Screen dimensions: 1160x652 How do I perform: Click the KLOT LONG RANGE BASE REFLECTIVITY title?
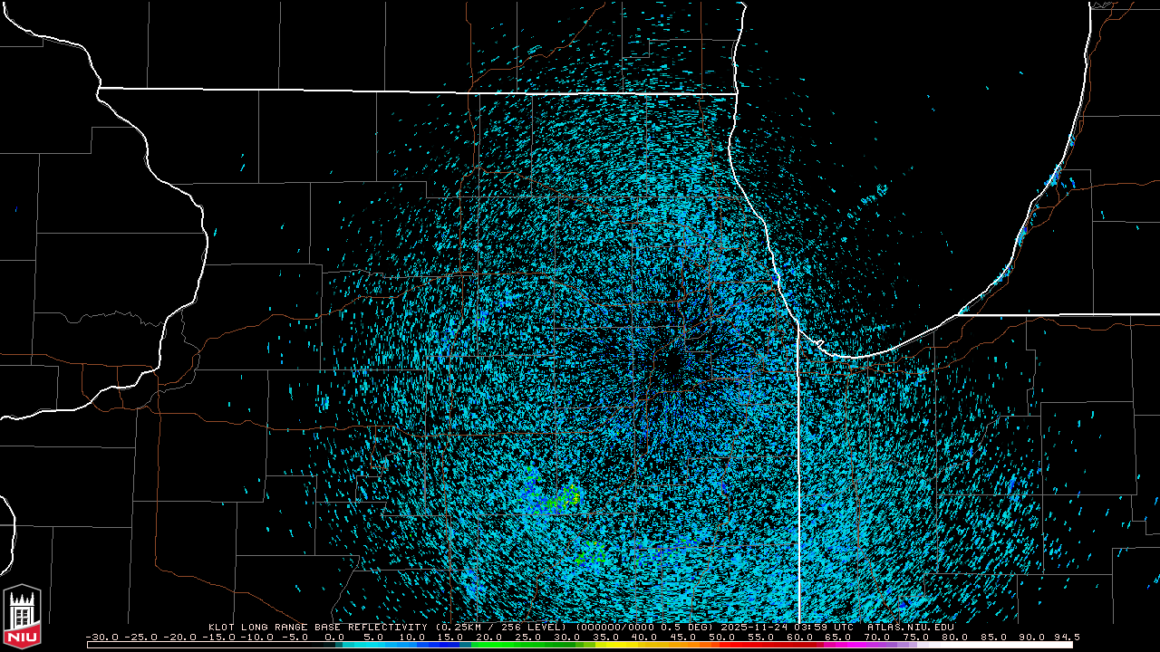coord(319,627)
